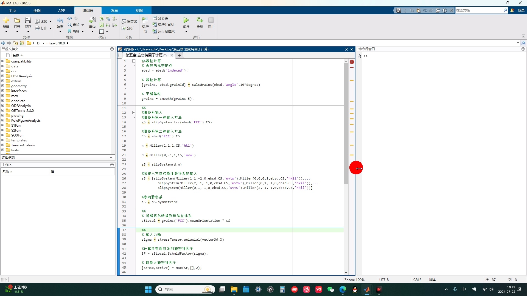The width and height of the screenshot is (527, 296).
Task: Click the Go To (转至) arrow icon
Action: point(60,20)
